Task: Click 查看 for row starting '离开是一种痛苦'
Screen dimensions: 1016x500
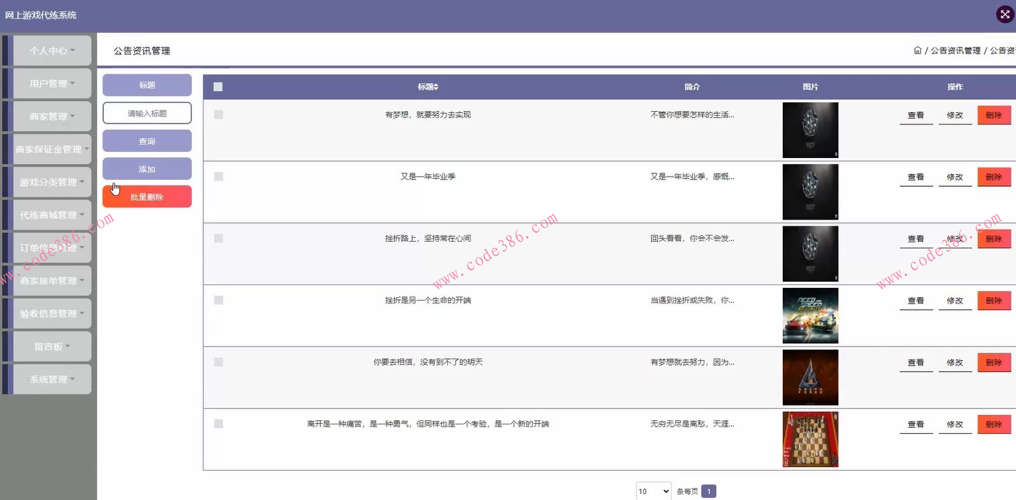Action: pyautogui.click(x=916, y=424)
